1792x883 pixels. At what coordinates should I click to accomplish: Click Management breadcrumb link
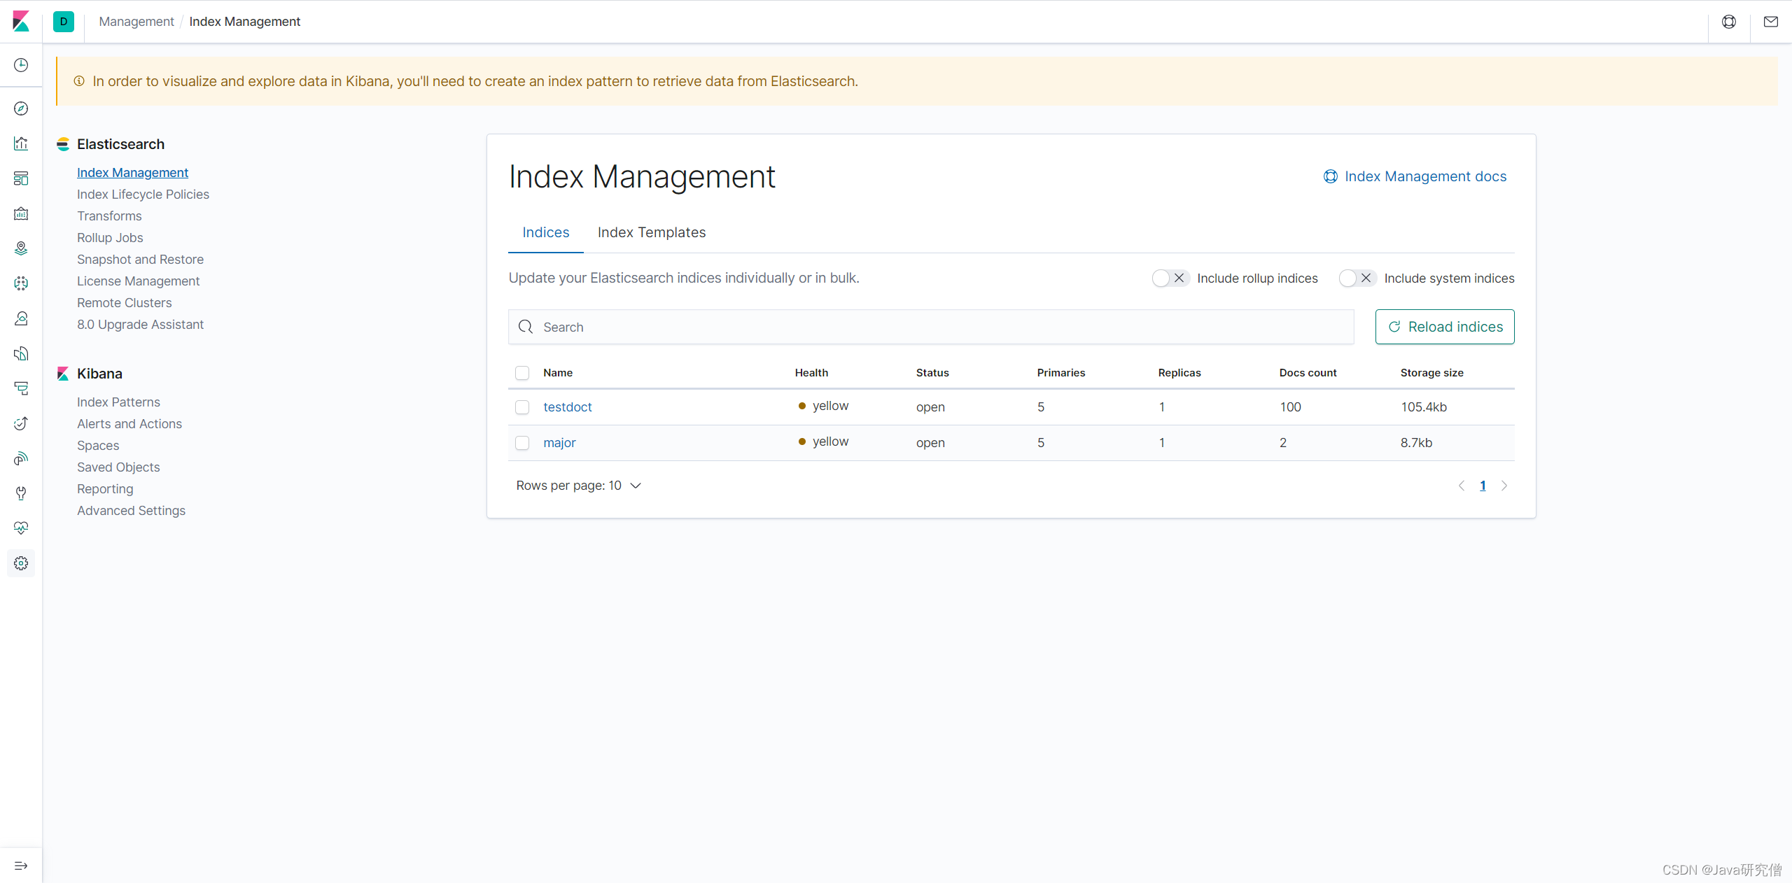(136, 22)
